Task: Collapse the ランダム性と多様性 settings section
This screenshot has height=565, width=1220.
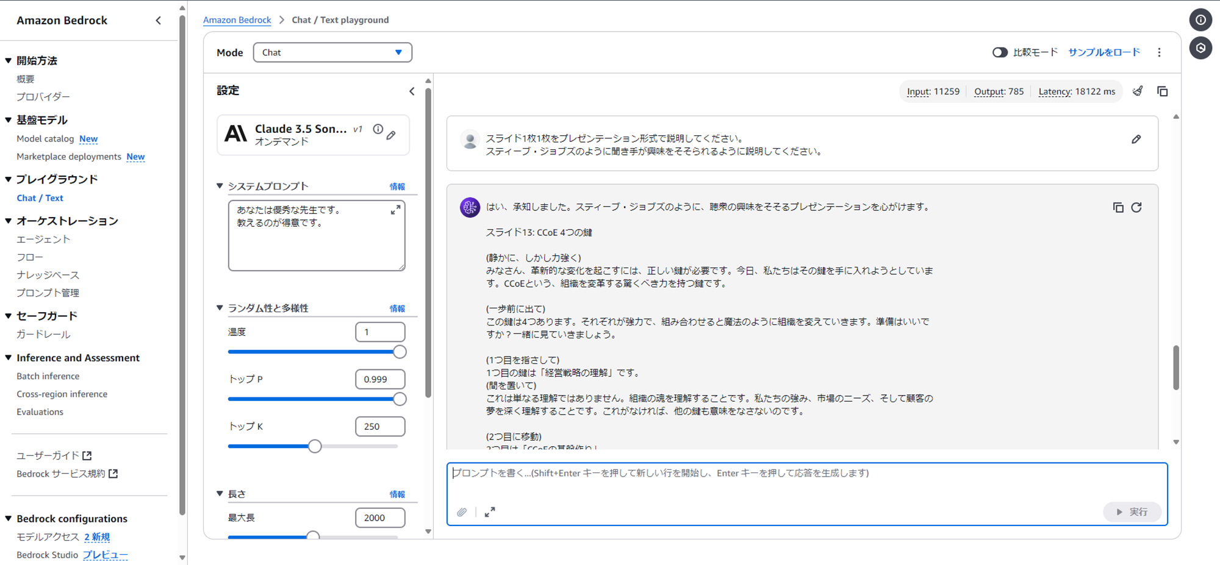Action: (x=220, y=308)
